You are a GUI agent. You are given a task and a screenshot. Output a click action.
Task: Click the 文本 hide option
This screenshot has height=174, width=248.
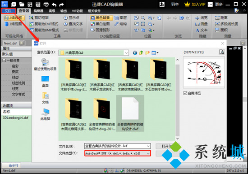pos(202,30)
